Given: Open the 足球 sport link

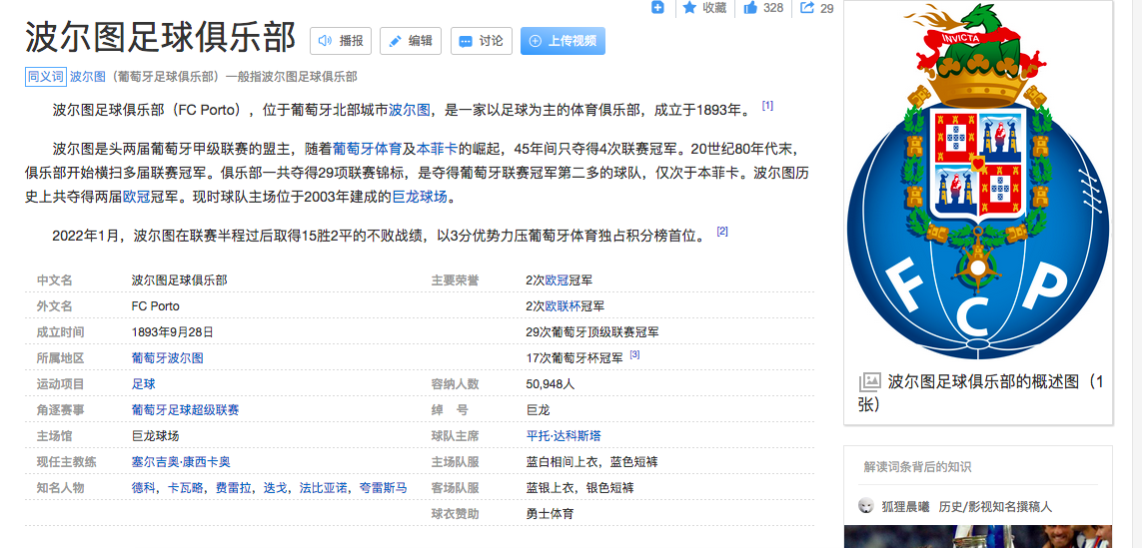Looking at the screenshot, I should 143,384.
